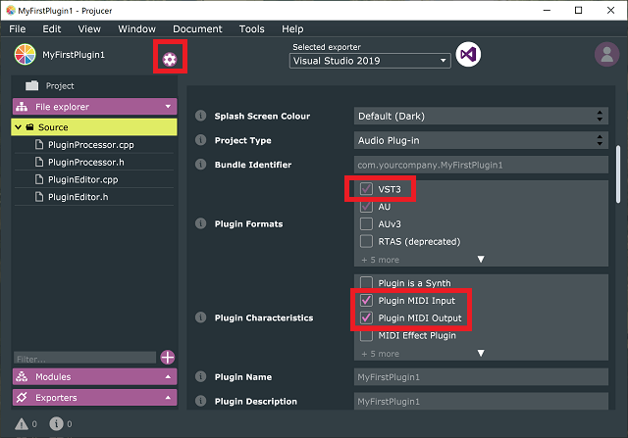The height and width of the screenshot is (438, 628).
Task: Open the Tools menu
Action: 251,28
